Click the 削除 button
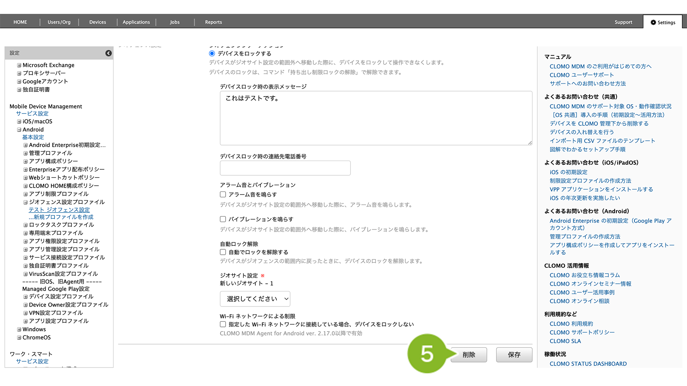Viewport: 687px width, 386px height. coord(469,355)
